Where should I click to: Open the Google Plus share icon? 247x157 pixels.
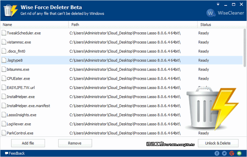pos(232,153)
